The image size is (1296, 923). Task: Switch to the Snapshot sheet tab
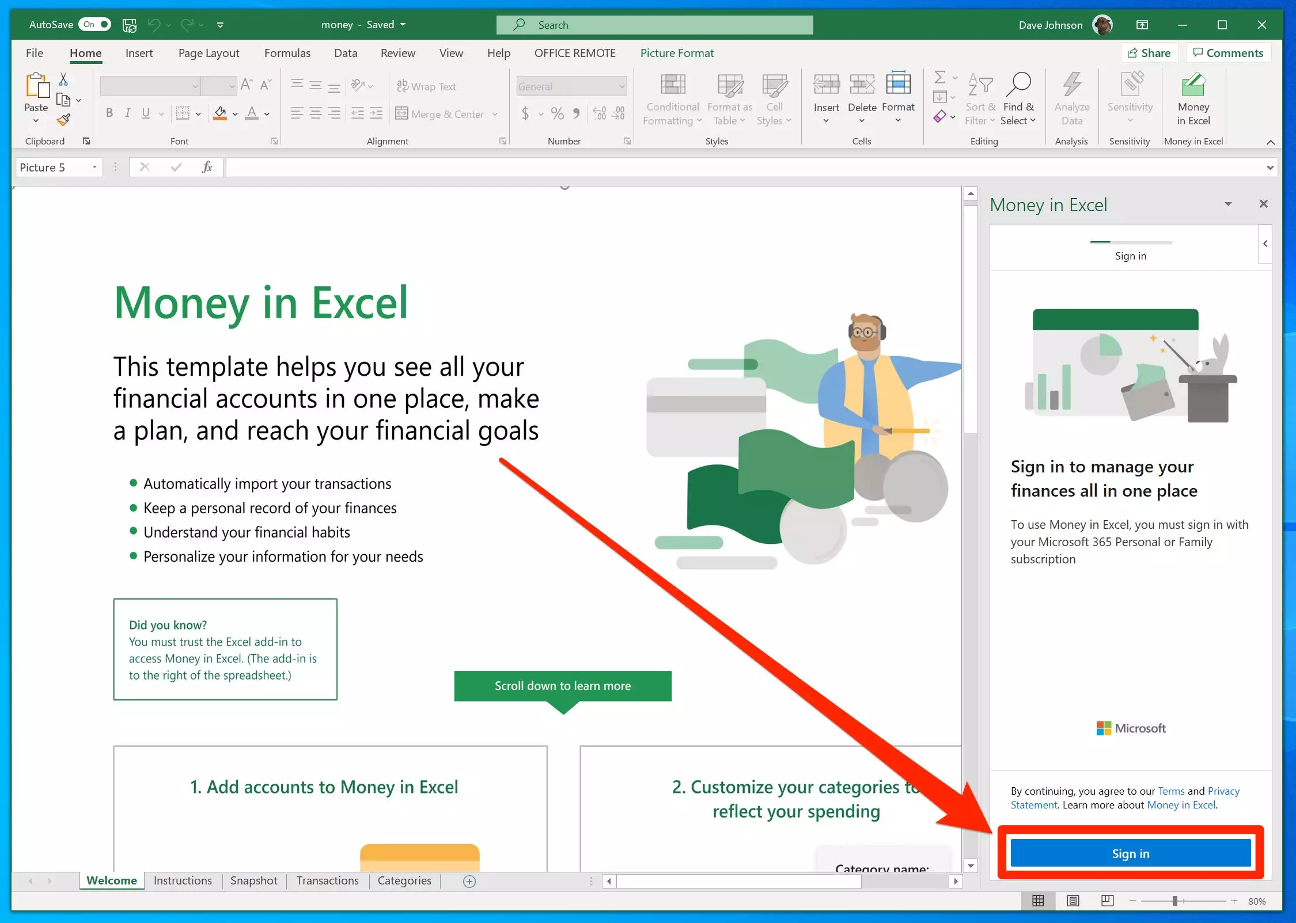pyautogui.click(x=254, y=880)
